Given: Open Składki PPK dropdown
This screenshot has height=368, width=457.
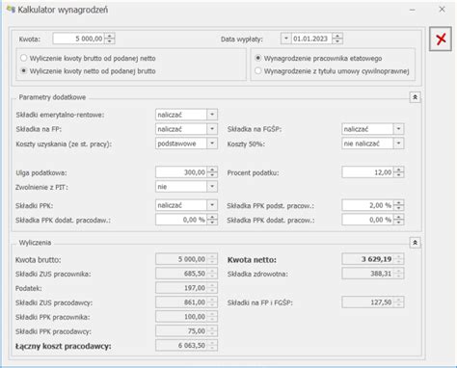Looking at the screenshot, I should pyautogui.click(x=212, y=205).
